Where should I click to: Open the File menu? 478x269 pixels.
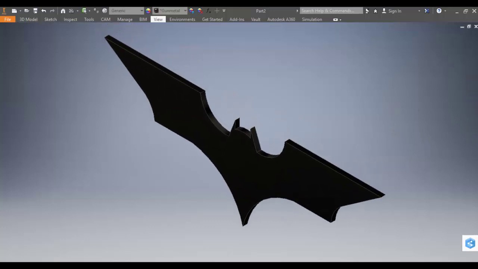click(7, 19)
